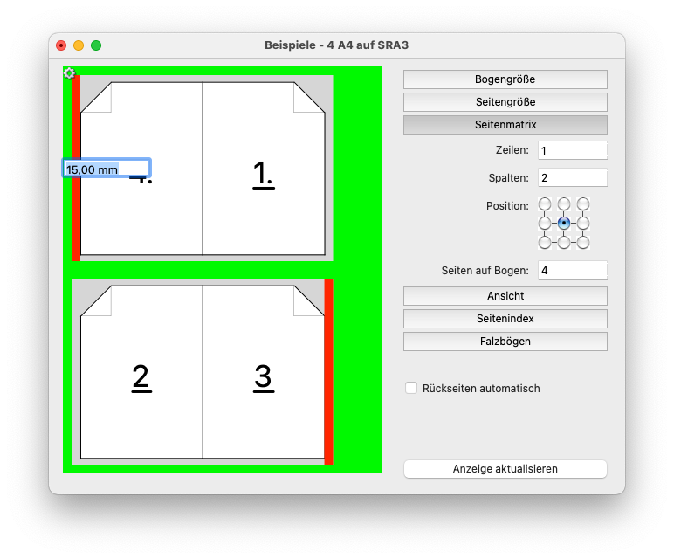Select top-right Position radio button

[x=583, y=204]
